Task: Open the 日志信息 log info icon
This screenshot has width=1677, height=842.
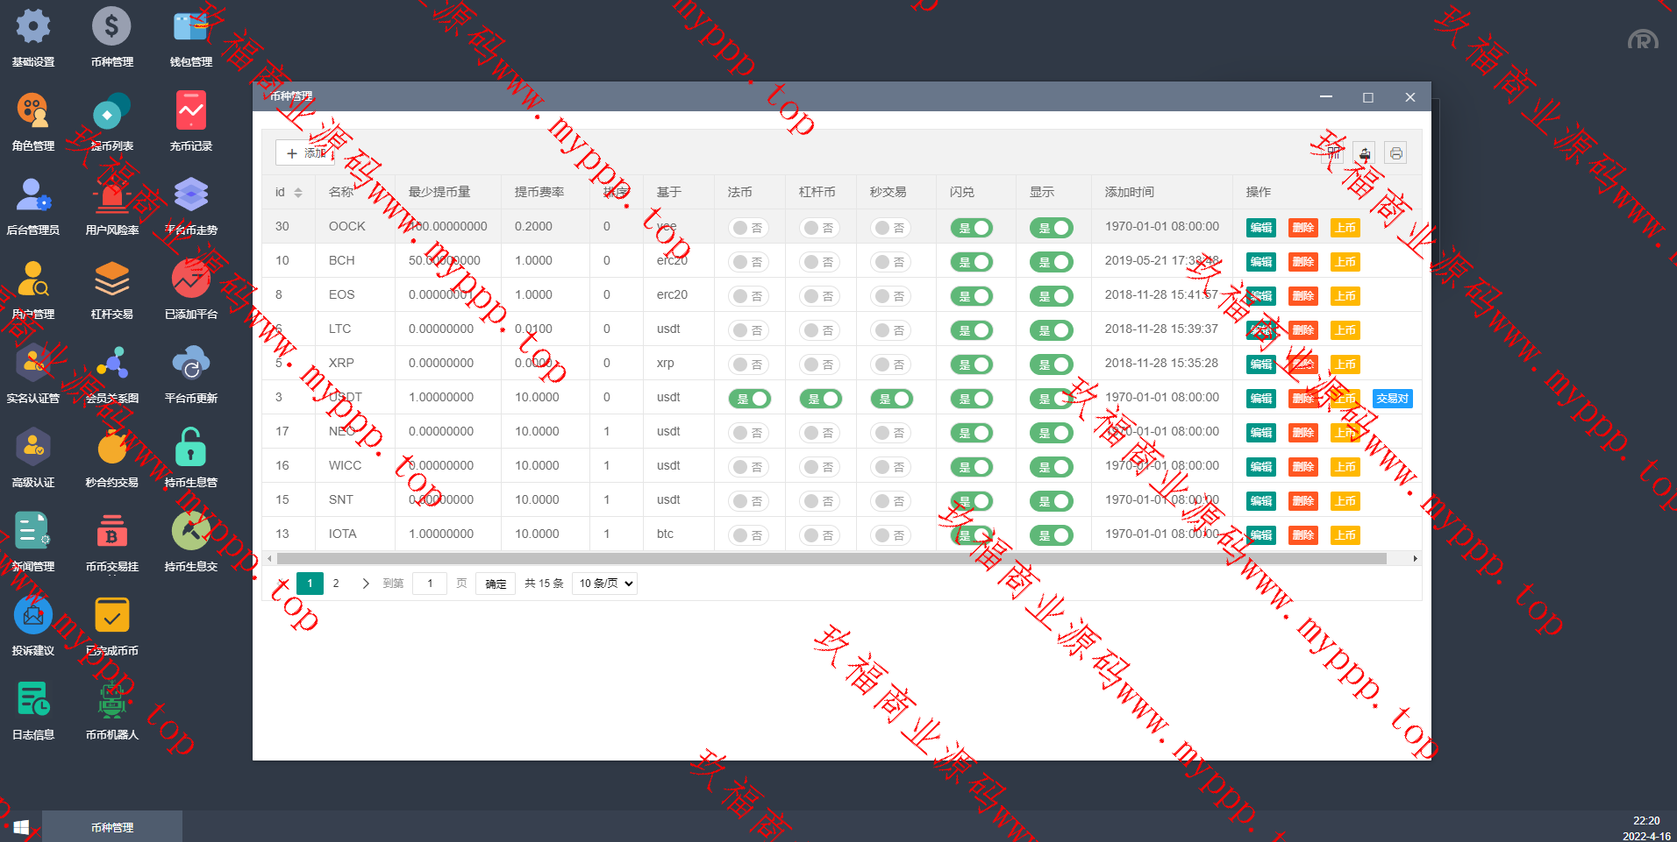Action: coord(33,701)
